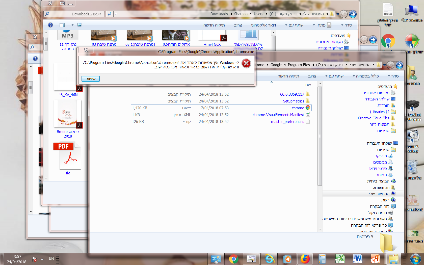The image size is (424, 265).
Task: Open Libraries (2 in the sidebar
Action: [x=383, y=112]
